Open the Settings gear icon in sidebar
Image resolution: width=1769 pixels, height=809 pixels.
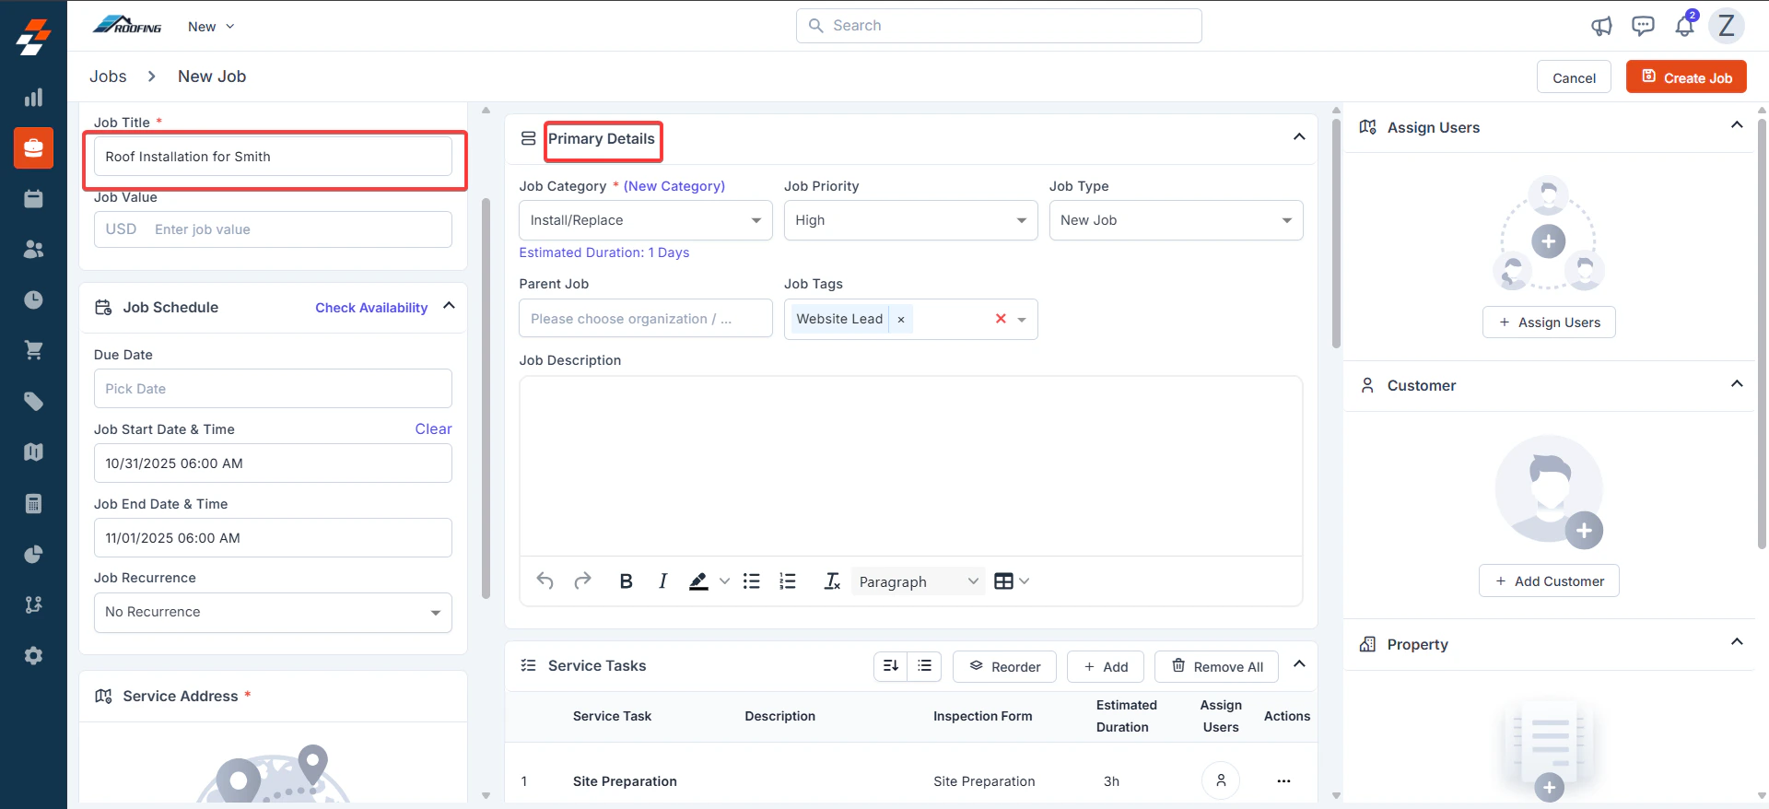33,655
